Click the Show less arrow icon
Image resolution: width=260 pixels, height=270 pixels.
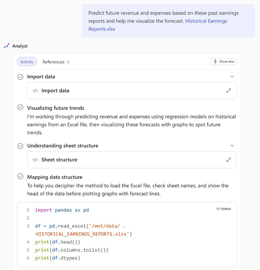215,61
